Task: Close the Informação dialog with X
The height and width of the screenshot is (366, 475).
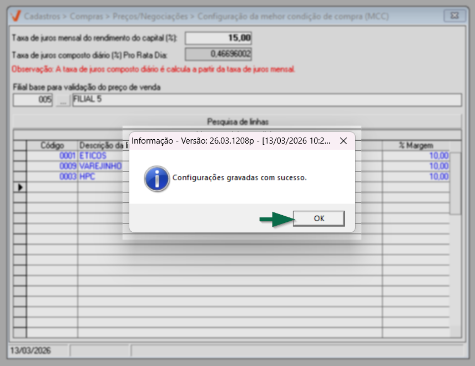Action: tap(343, 141)
